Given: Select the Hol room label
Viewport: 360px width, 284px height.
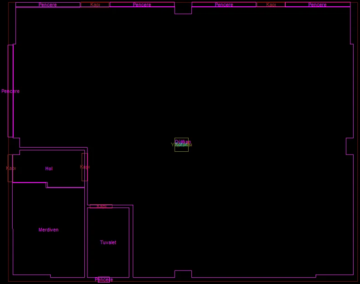Looking at the screenshot, I should pyautogui.click(x=49, y=168).
